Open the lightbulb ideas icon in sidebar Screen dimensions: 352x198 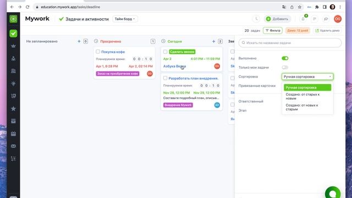coord(13,84)
